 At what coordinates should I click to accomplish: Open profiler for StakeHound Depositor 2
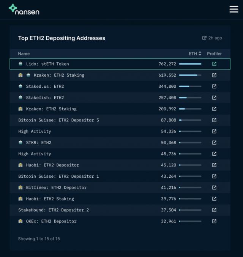(214, 210)
